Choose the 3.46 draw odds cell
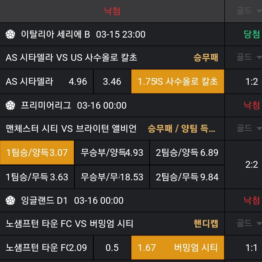262x262 pixels. click(x=112, y=81)
